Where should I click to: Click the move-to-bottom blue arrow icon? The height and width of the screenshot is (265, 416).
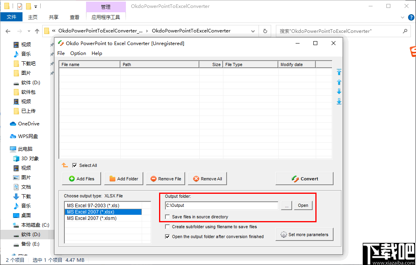[339, 101]
